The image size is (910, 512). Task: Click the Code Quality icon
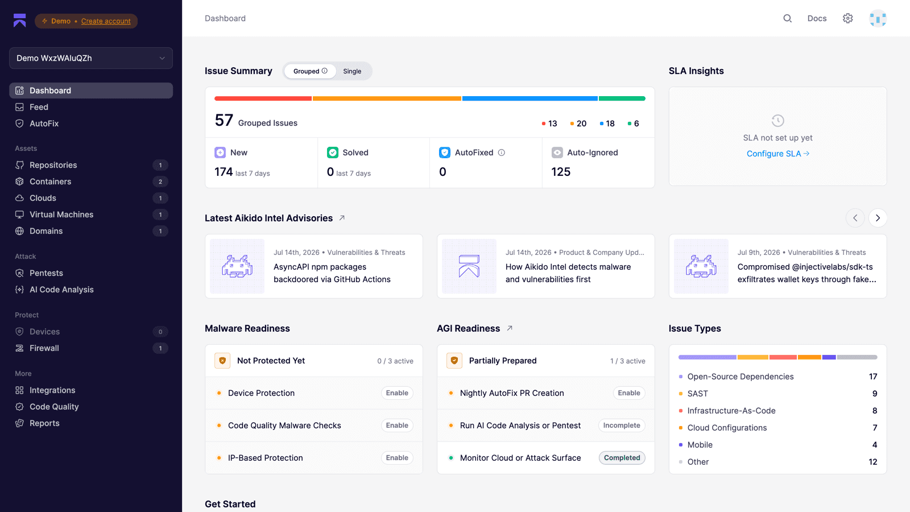tap(19, 407)
